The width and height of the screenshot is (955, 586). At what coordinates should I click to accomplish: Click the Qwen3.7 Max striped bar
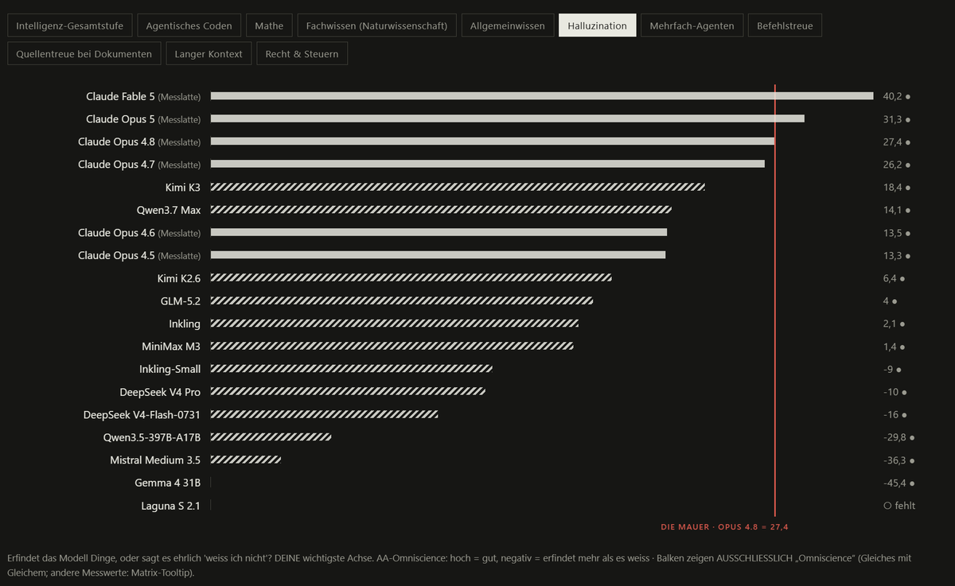pos(441,210)
